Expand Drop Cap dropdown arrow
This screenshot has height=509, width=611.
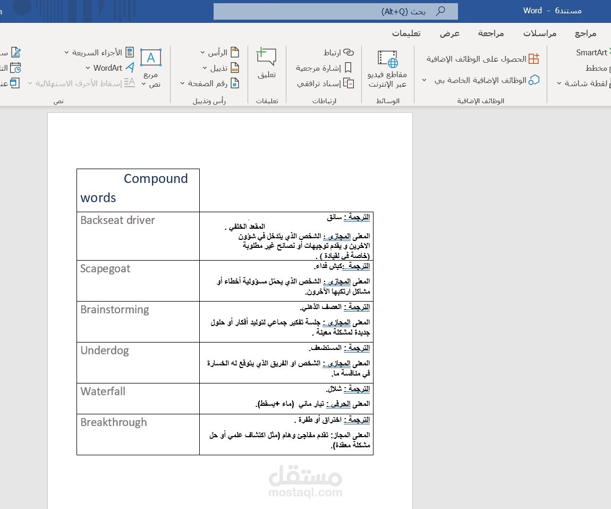[30, 84]
